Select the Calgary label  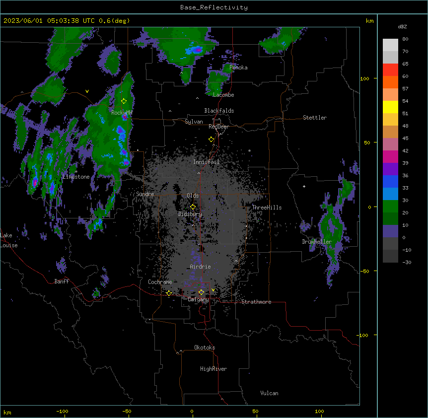pos(198,299)
